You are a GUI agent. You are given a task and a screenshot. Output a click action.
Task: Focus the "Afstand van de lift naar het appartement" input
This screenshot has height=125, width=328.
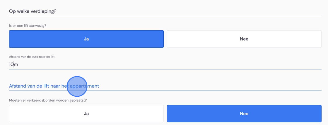pos(165,86)
